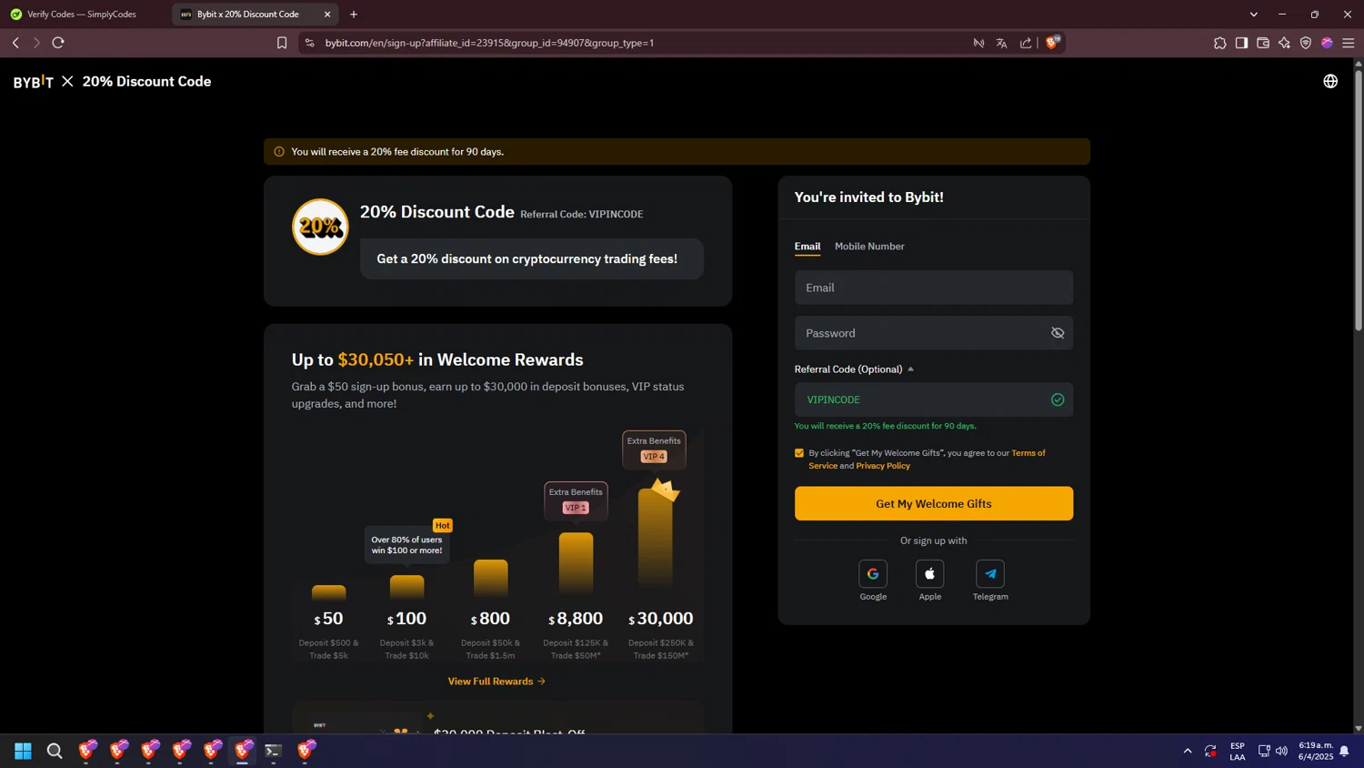Uncheck the Terms of Service agreement checkbox
This screenshot has width=1364, height=768.
[799, 453]
